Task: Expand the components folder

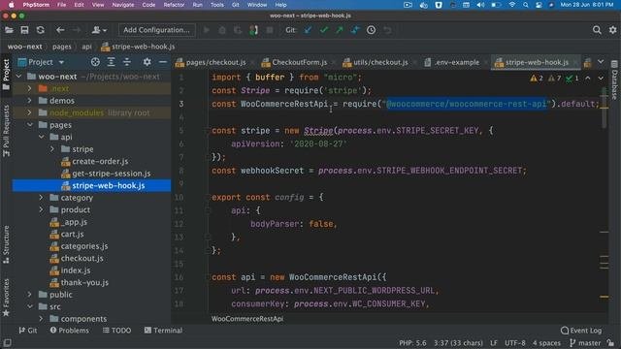Action: [x=41, y=319]
